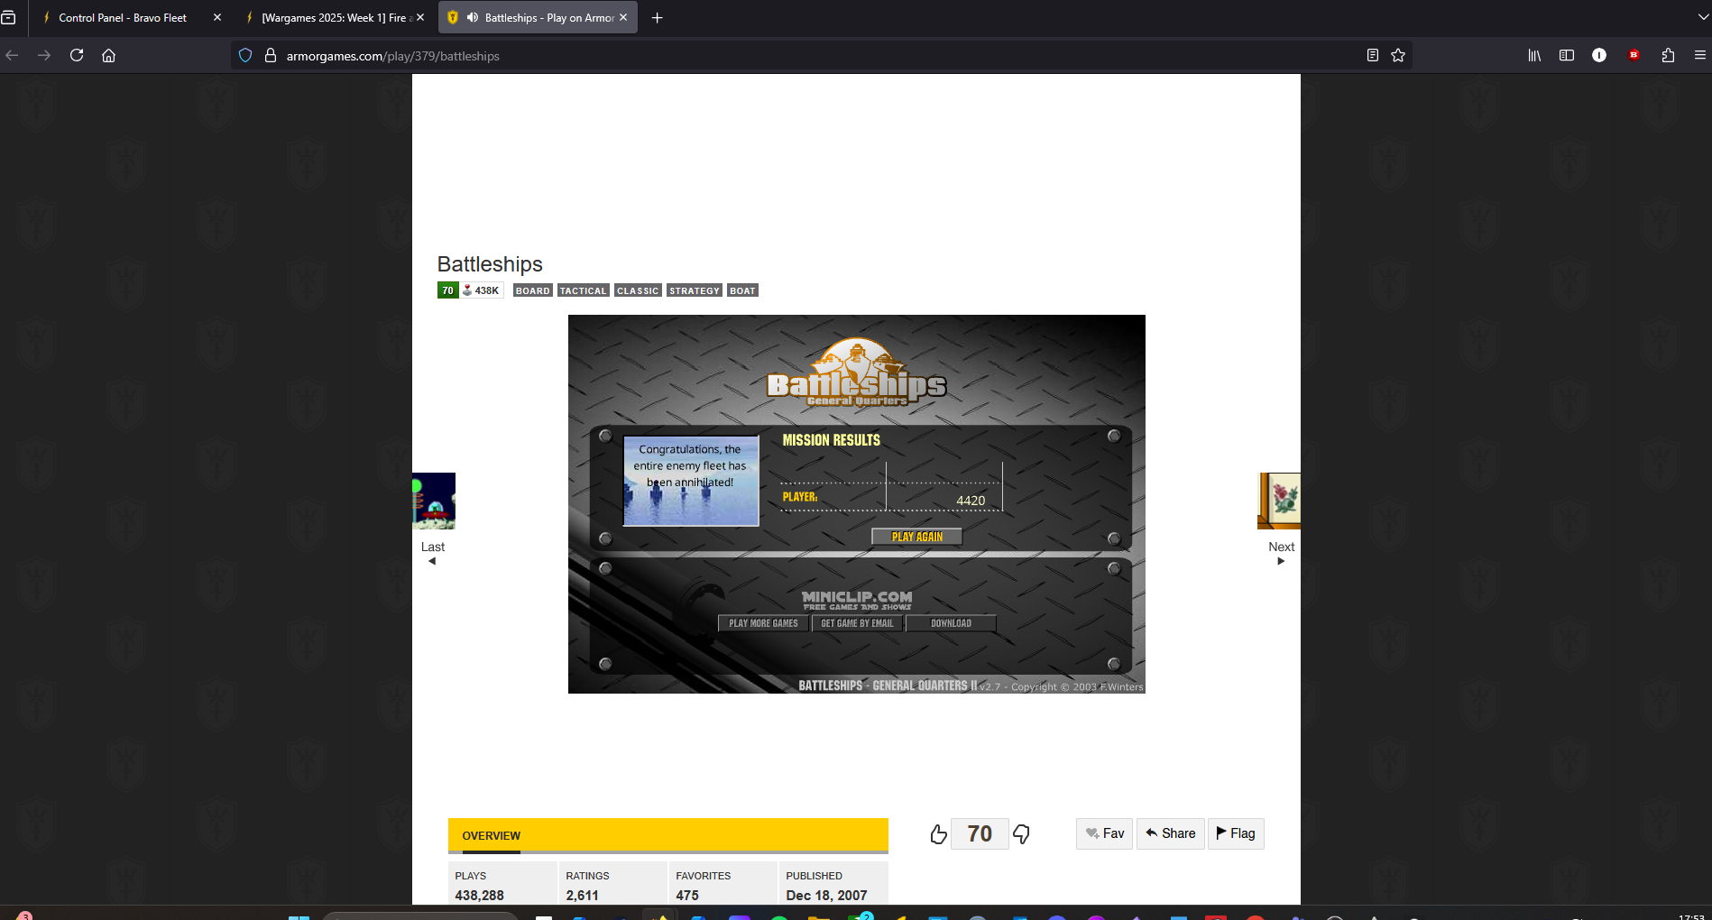Viewport: 1712px width, 920px height.
Task: Click the thumbs down rating icon
Action: [x=1021, y=834]
